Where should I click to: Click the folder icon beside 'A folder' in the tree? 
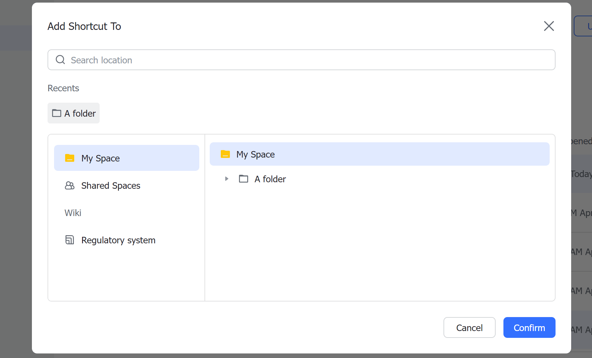(x=243, y=179)
